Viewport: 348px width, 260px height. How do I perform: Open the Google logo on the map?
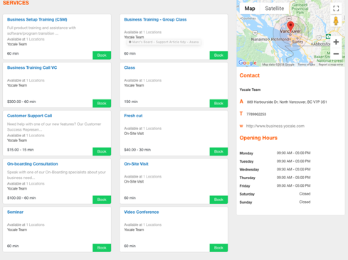click(248, 63)
